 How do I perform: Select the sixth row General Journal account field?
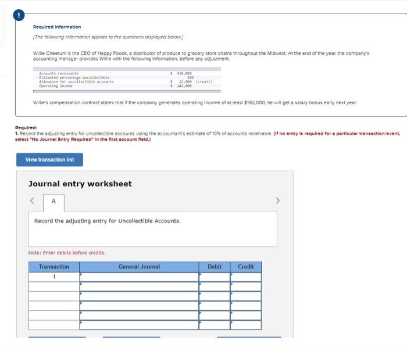click(x=139, y=325)
